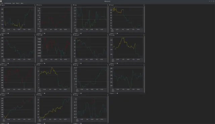
Task: Click inside the Michelin price chart
Action: point(55,108)
